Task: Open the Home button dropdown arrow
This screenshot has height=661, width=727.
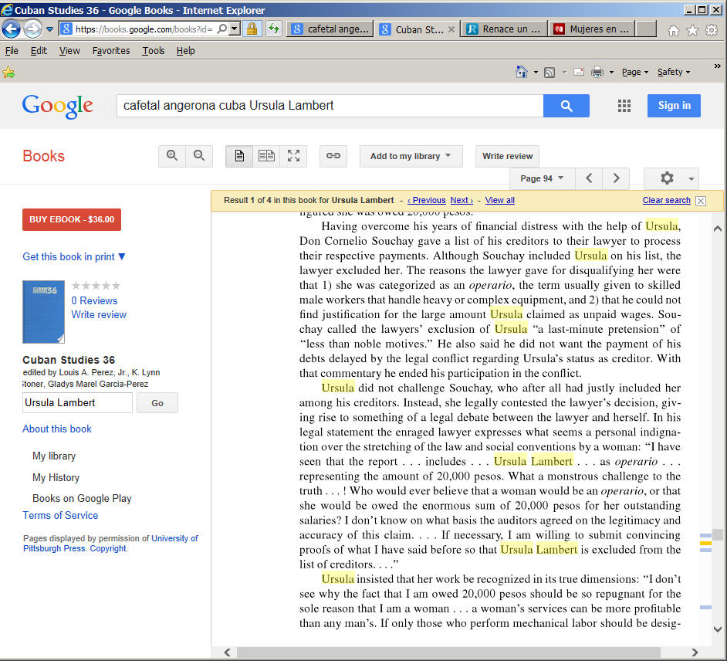Action: coord(536,73)
